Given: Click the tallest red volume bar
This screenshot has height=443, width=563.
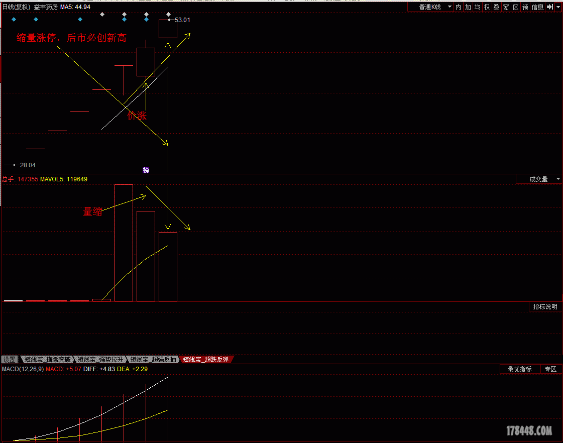Looking at the screenshot, I should click(x=124, y=243).
